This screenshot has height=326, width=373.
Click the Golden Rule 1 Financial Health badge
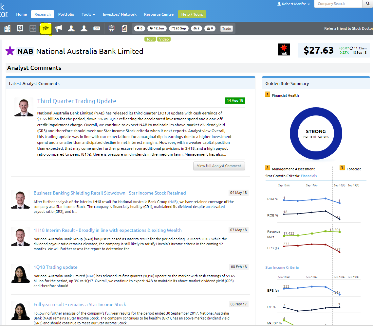click(267, 94)
